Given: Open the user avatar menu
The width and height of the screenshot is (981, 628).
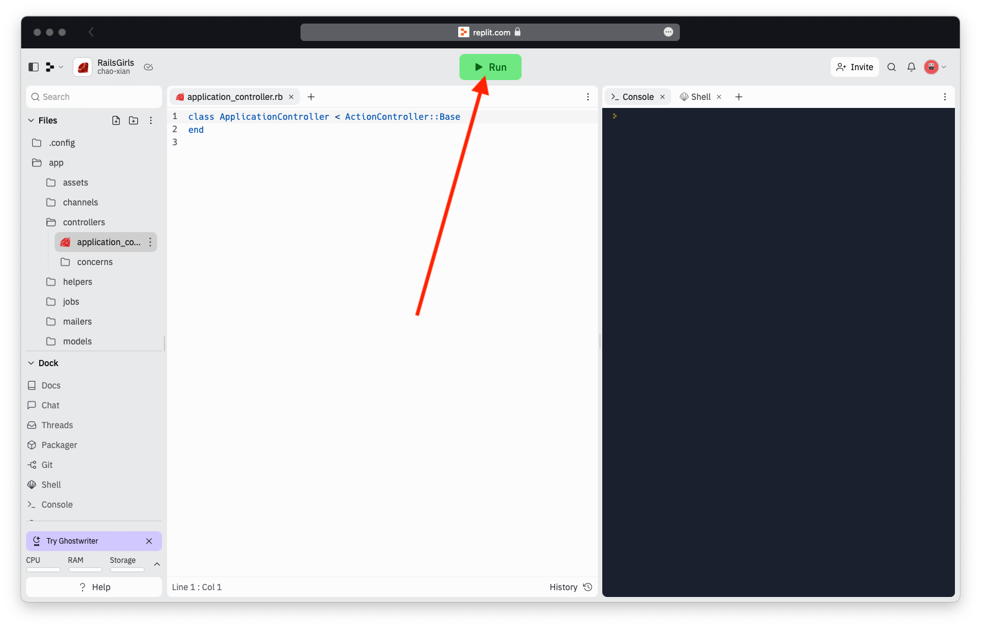Looking at the screenshot, I should pos(935,67).
